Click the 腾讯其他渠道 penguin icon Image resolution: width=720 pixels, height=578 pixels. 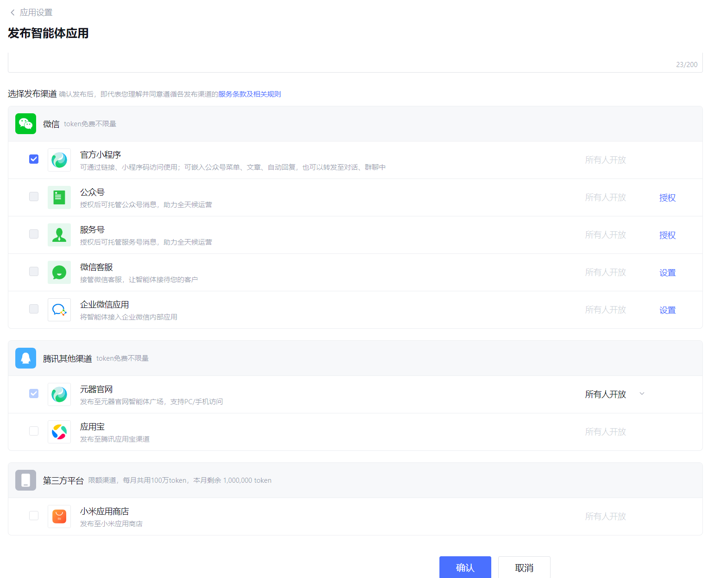pos(25,357)
